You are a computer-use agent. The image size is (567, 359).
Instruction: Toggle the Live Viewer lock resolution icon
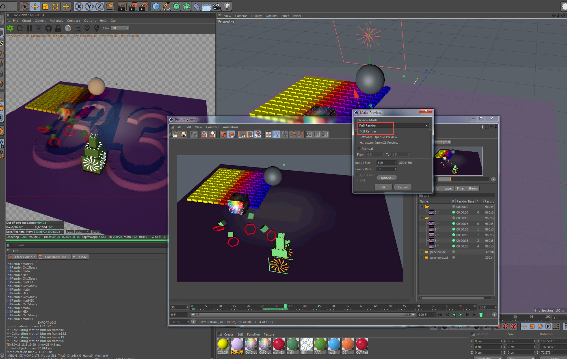point(58,28)
